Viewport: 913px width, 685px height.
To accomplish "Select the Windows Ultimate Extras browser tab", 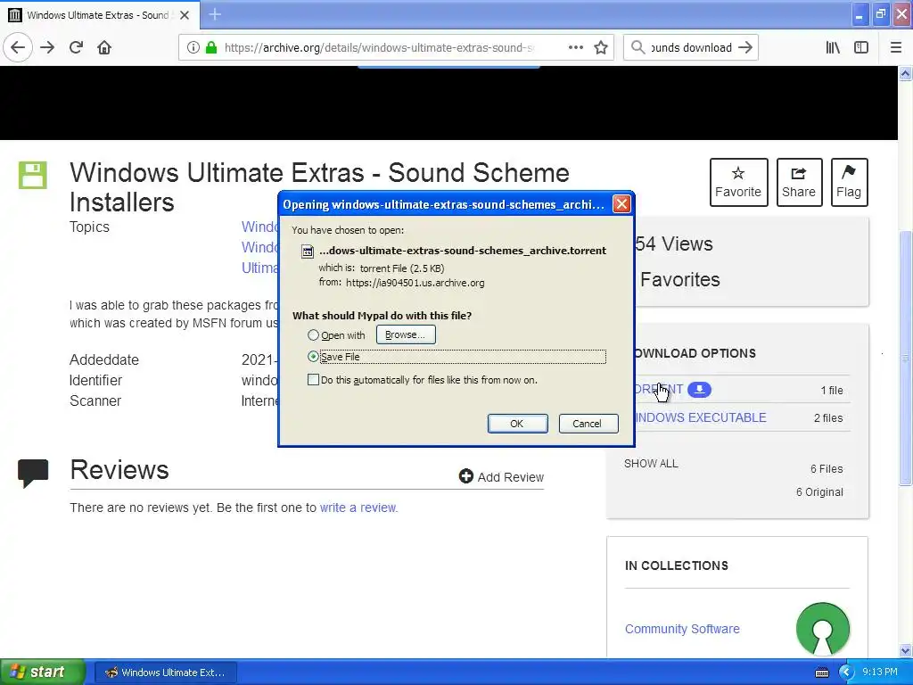I will pyautogui.click(x=100, y=15).
